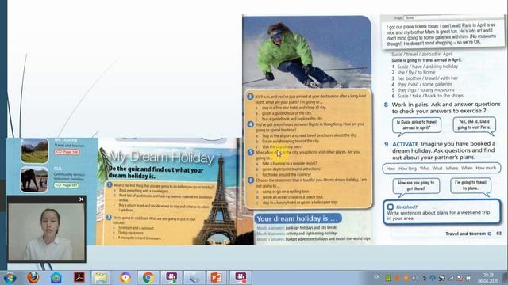
Task: Open the blue house-shaped taskbar app
Action: coord(56,278)
